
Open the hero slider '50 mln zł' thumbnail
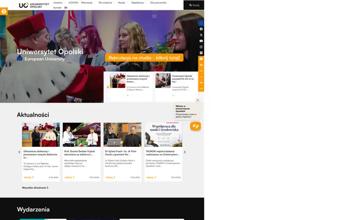[x=163, y=80]
